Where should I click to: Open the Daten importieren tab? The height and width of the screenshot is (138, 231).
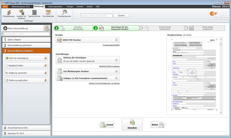pyautogui.click(x=55, y=6)
